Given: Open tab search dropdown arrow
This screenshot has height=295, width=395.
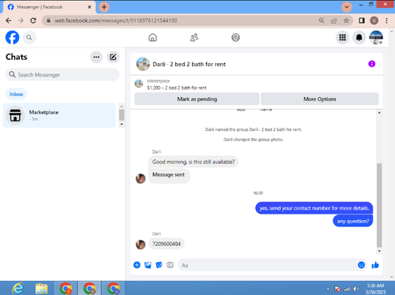Looking at the screenshot, I should coord(347,7).
